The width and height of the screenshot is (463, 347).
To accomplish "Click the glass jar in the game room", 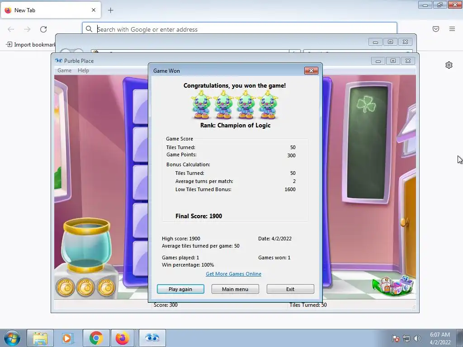I will (x=86, y=244).
